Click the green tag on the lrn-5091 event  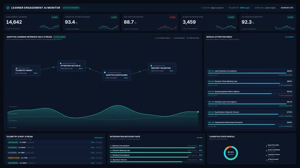tap(13, 142)
